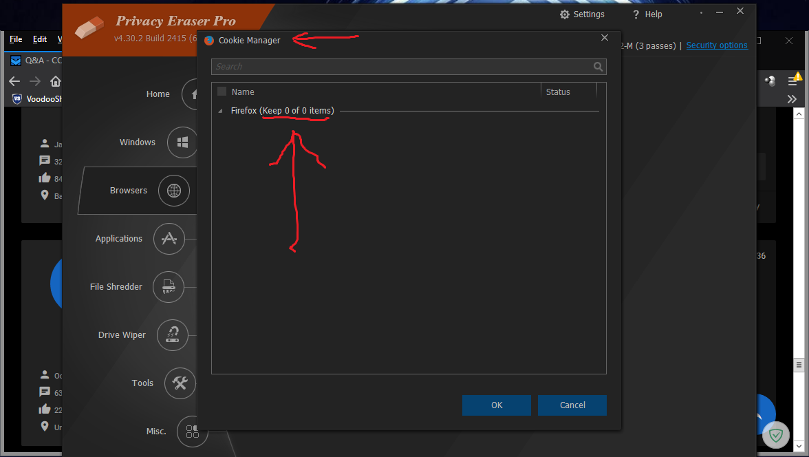Click the Cancel button
Screen dimensions: 809x457
572,405
